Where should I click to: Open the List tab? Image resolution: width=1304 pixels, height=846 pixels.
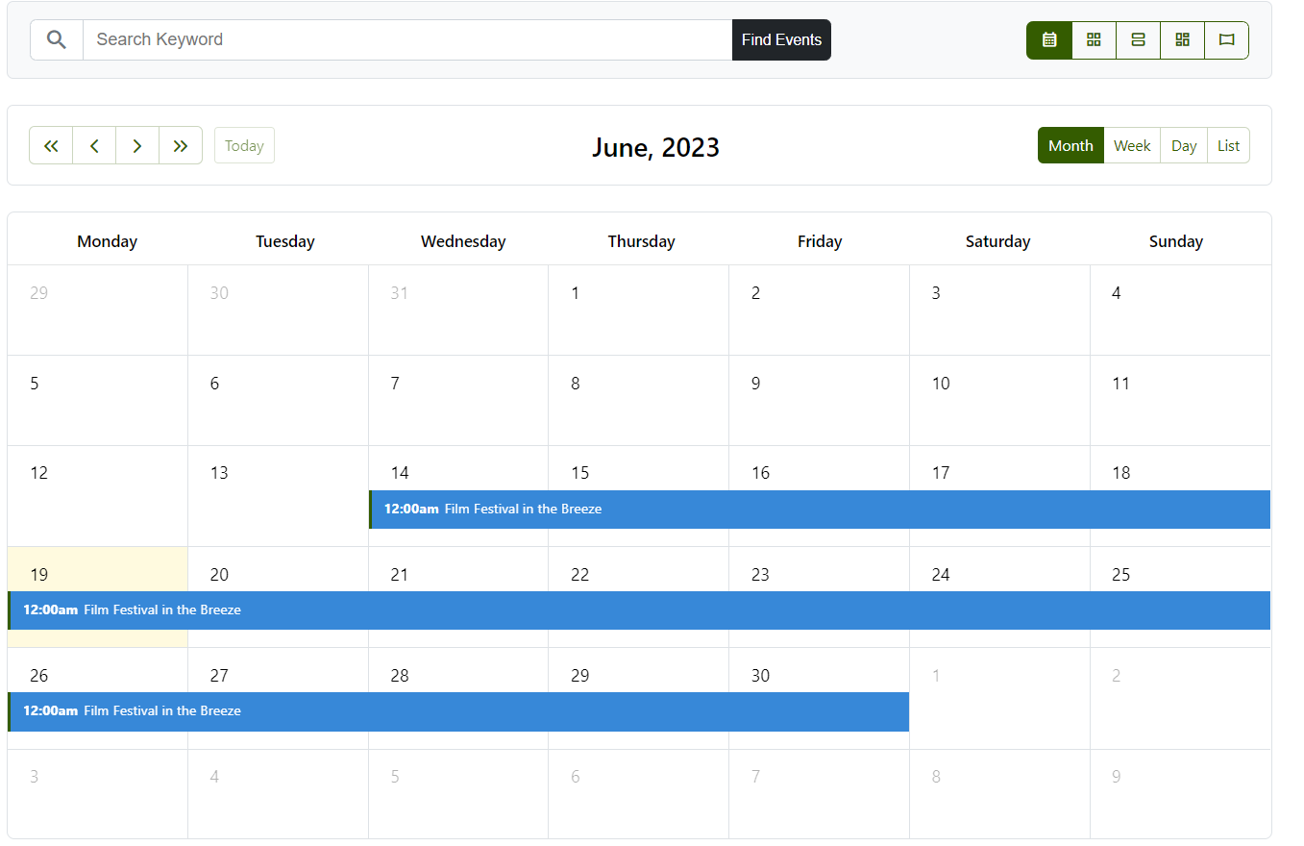pos(1228,146)
